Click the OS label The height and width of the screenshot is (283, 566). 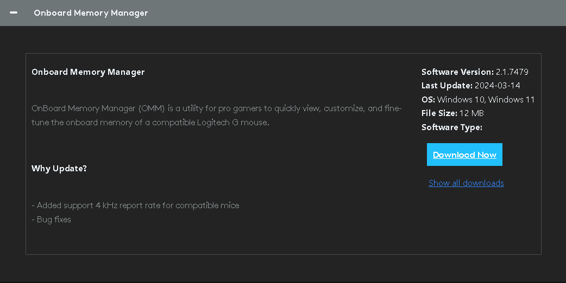click(428, 99)
